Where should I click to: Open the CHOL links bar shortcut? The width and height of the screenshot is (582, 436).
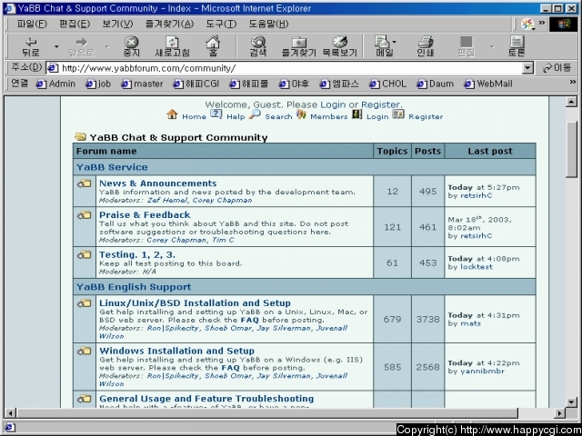387,84
